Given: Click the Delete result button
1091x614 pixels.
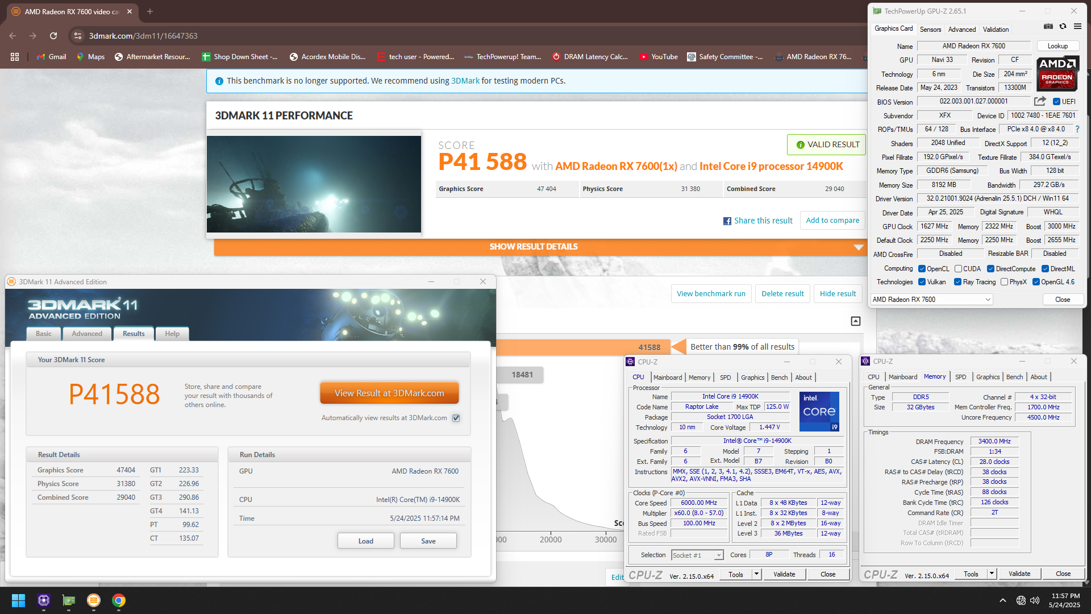Looking at the screenshot, I should 782,294.
